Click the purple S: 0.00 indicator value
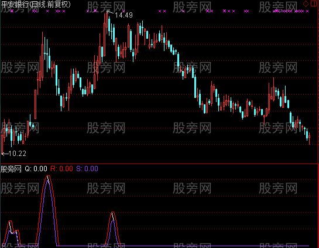Image resolution: width=319 pixels, height=248 pixels. pos(87,169)
